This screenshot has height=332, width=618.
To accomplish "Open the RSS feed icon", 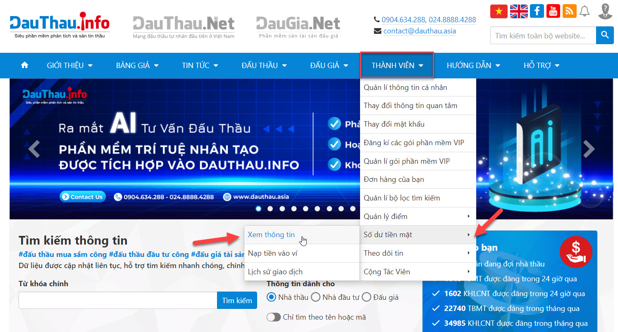I will point(569,11).
